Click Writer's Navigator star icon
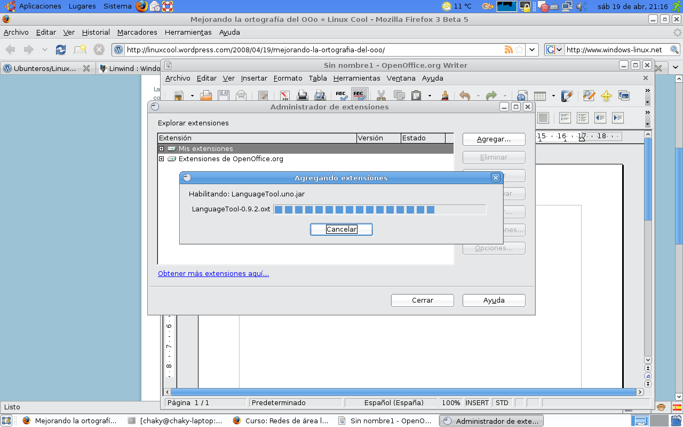 click(x=606, y=96)
